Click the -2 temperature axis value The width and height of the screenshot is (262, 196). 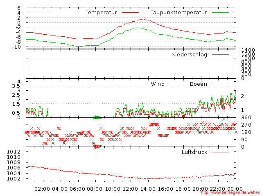pyautogui.click(x=18, y=27)
